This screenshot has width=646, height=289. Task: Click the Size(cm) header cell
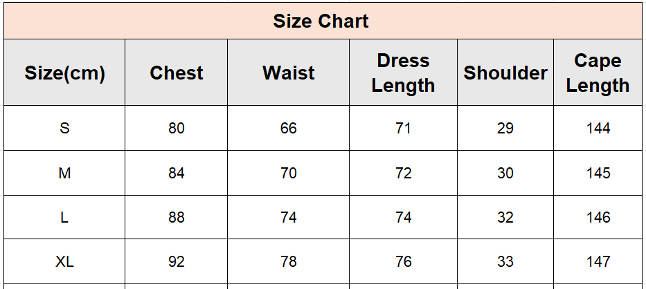64,73
